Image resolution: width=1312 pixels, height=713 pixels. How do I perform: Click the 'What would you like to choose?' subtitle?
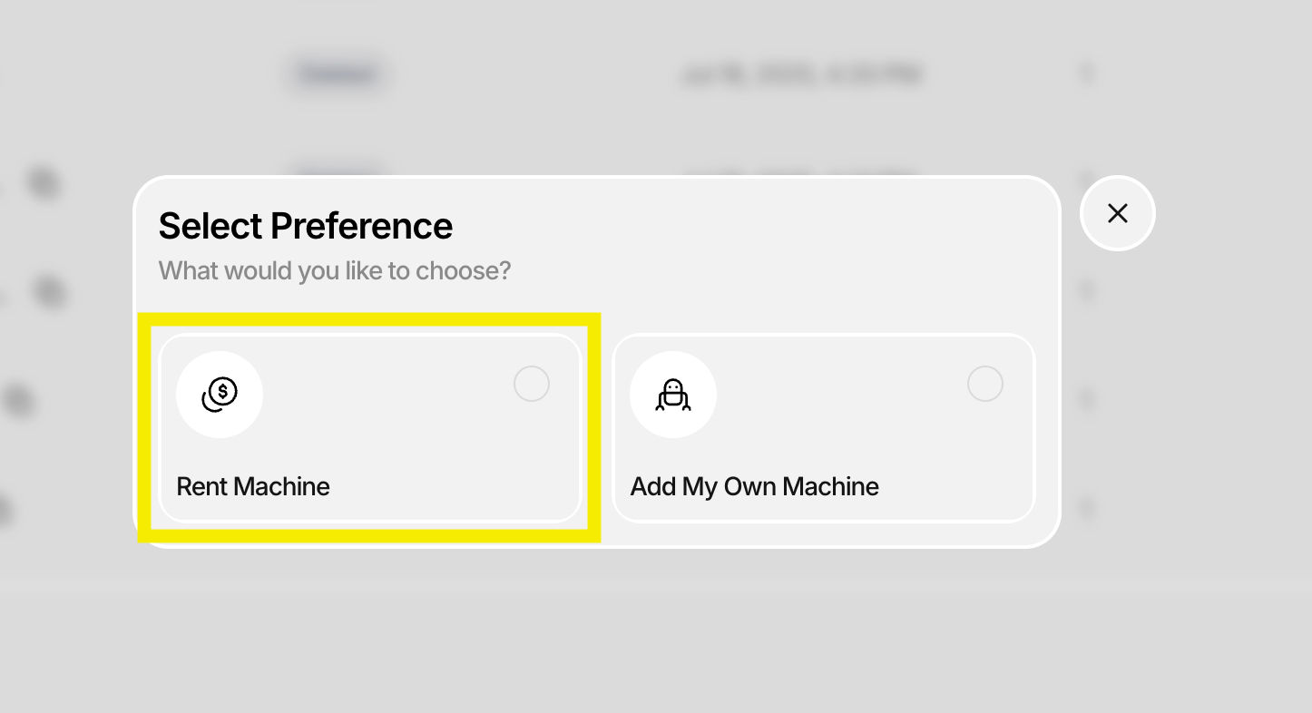point(335,270)
